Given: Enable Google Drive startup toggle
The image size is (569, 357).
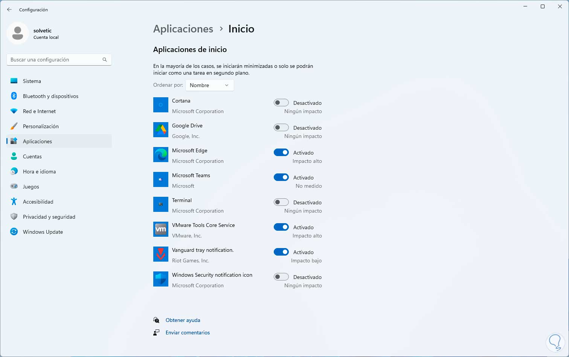Looking at the screenshot, I should coord(281,127).
